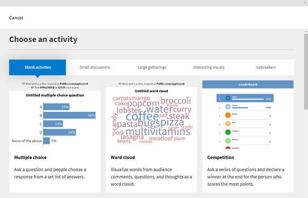Click the Word cloud card title

[123, 157]
